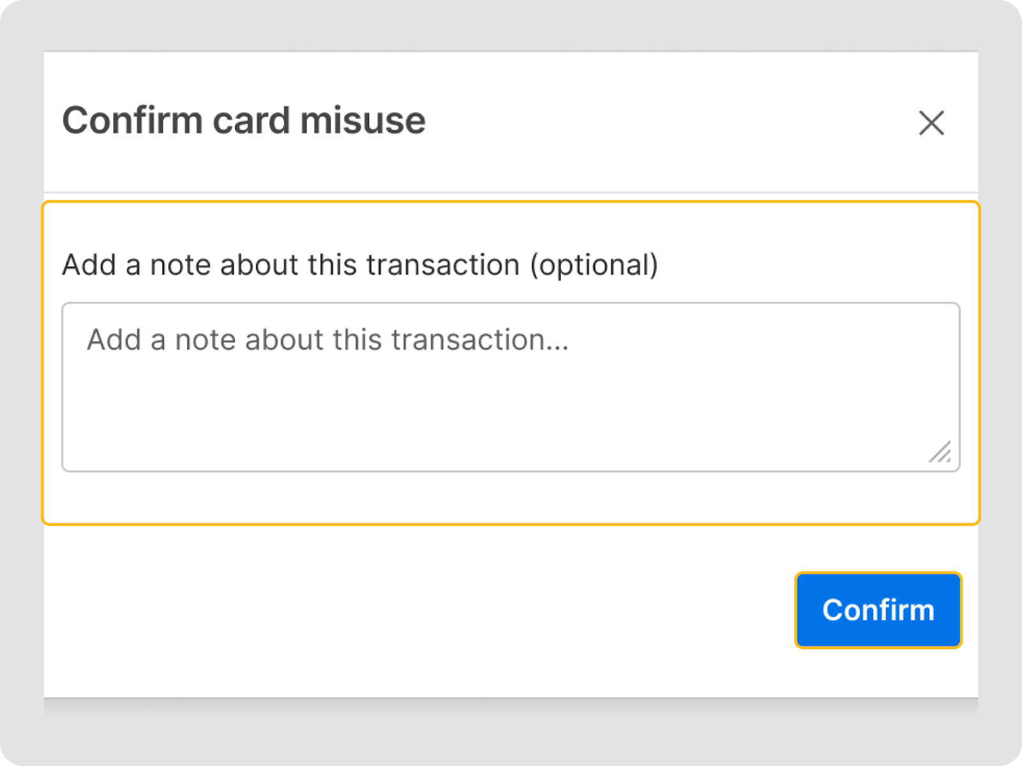Focus the transaction note text area
This screenshot has width=1022, height=766.
point(510,387)
